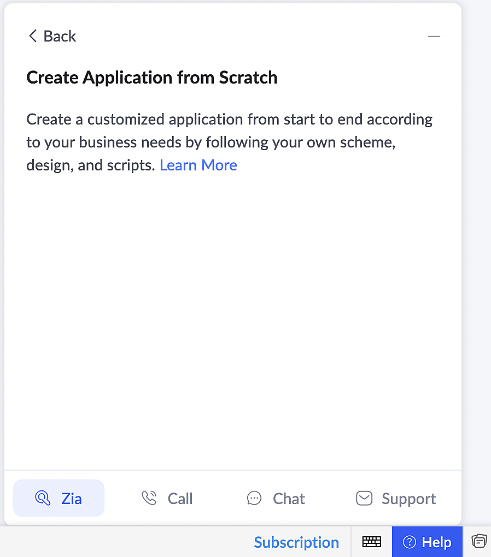
Task: Open keyboard shortcuts via keyboard icon
Action: [x=372, y=542]
